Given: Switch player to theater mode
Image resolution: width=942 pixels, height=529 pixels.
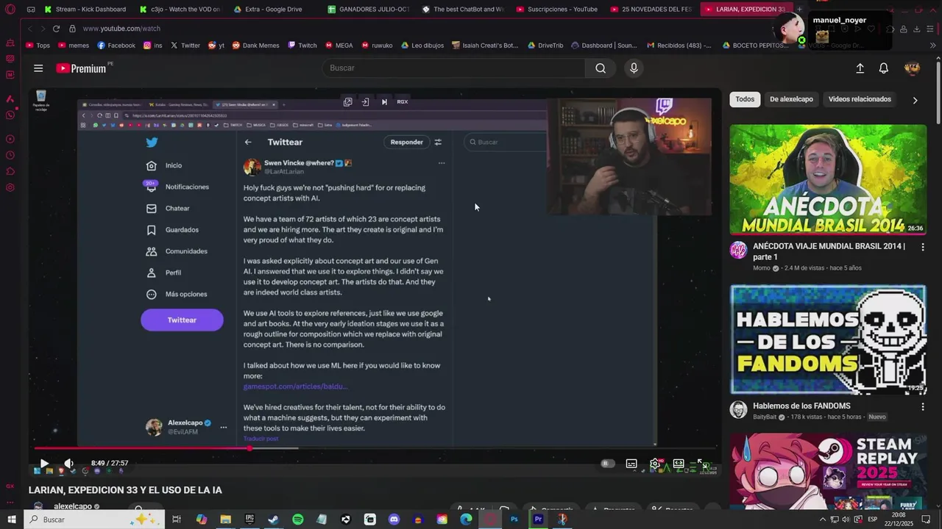Looking at the screenshot, I should (x=679, y=464).
